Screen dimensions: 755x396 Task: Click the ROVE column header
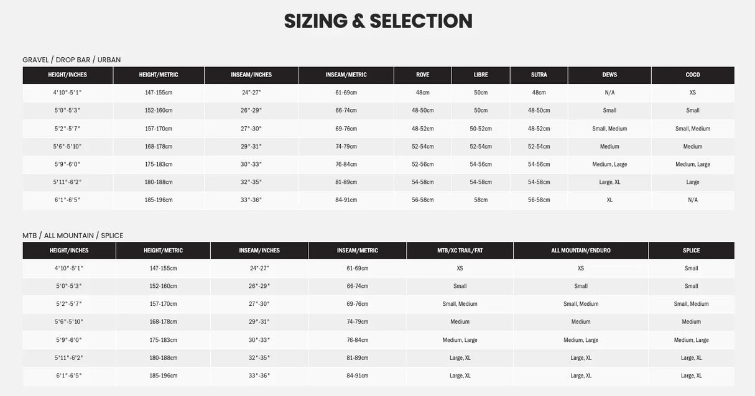coord(423,75)
